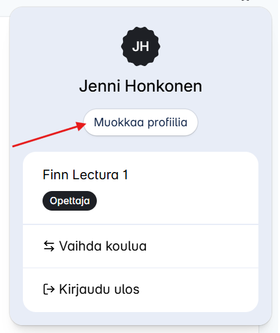Click the word ulos in the logout row
Screen dimensions: 280x333
pos(127,289)
